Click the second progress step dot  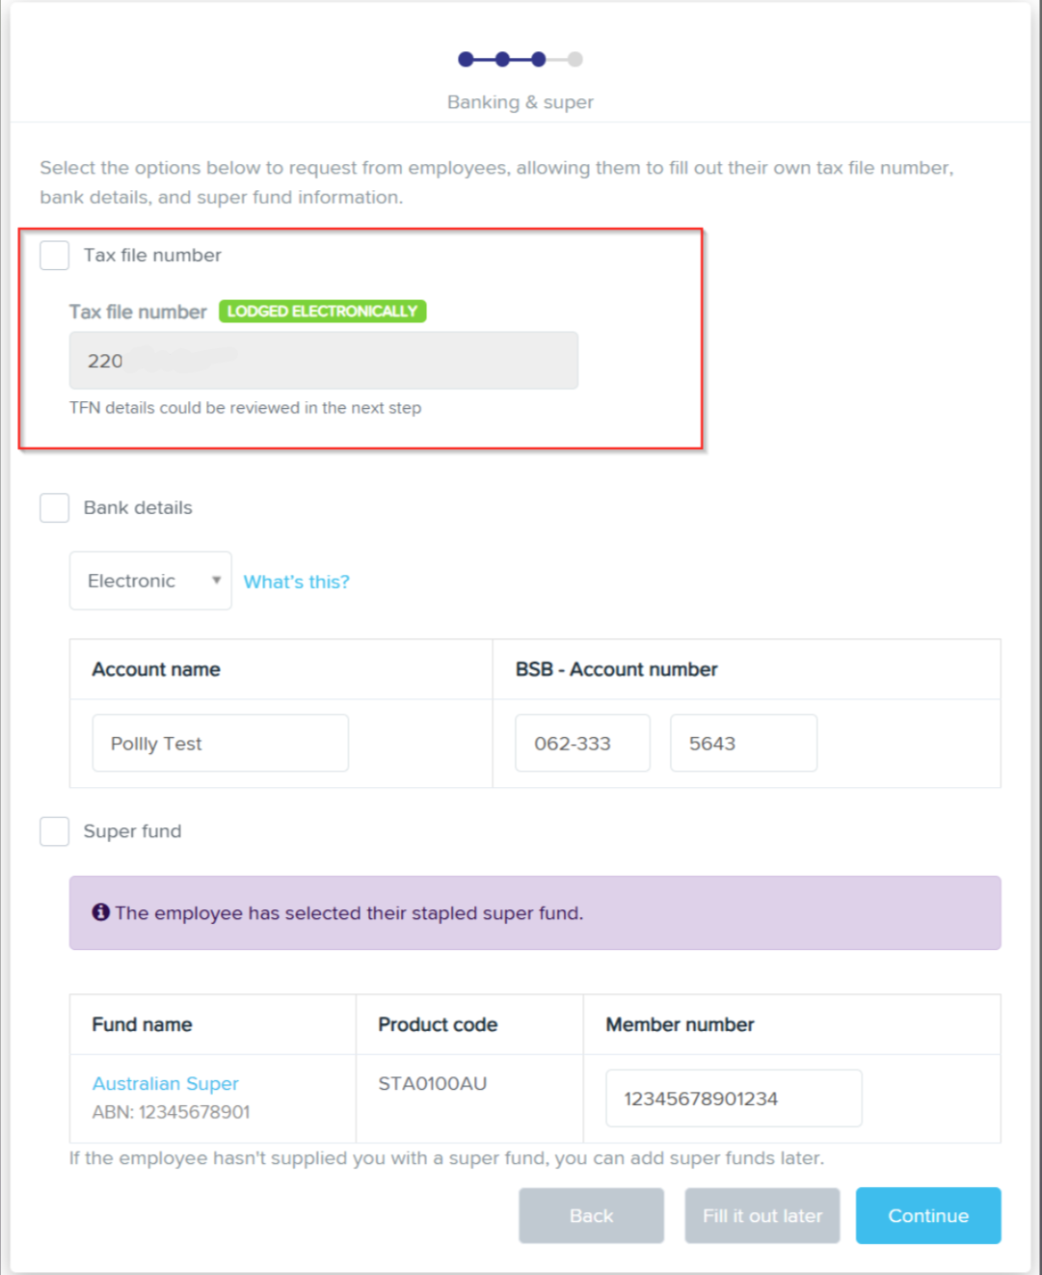[x=502, y=60]
